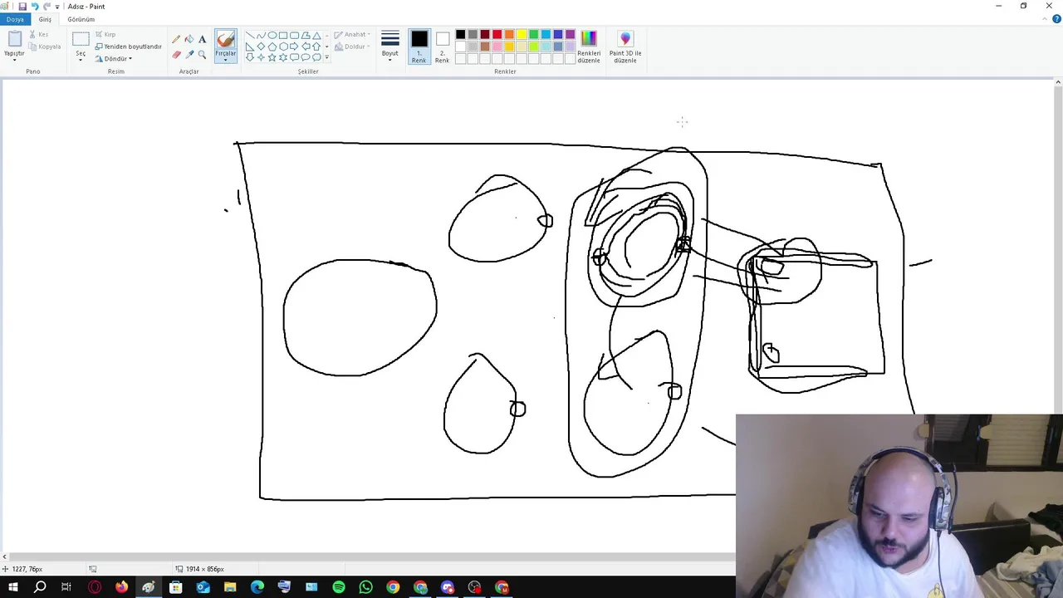
Task: Choose the Diamond shape
Action: [x=261, y=47]
